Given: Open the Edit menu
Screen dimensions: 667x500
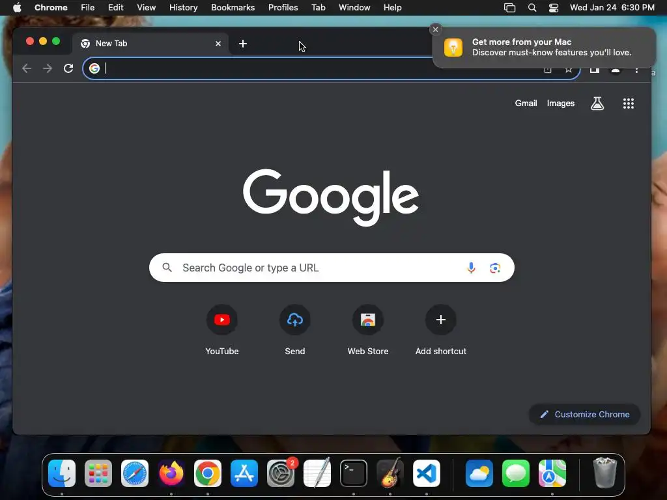Looking at the screenshot, I should (116, 8).
